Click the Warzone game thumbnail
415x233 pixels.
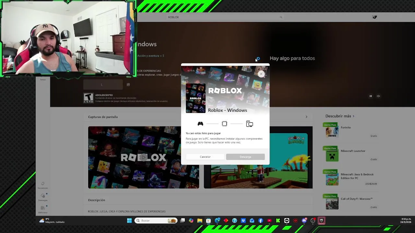(x=332, y=204)
